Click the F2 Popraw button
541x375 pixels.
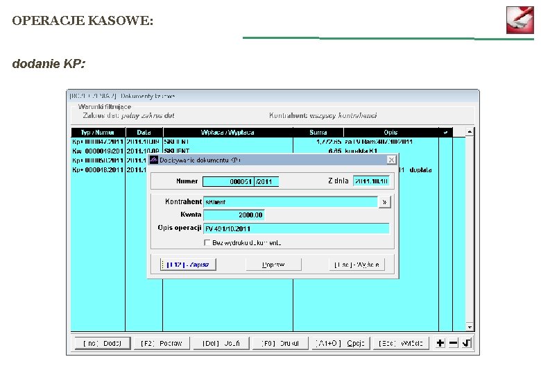click(x=162, y=343)
